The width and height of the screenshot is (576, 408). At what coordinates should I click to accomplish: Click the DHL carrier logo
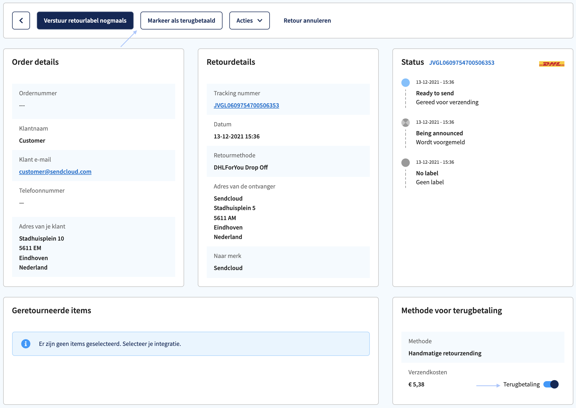(552, 64)
